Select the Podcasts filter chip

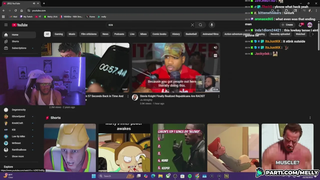(119, 34)
